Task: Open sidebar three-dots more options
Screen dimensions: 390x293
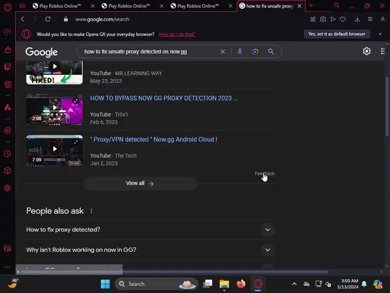Action: click(8, 267)
